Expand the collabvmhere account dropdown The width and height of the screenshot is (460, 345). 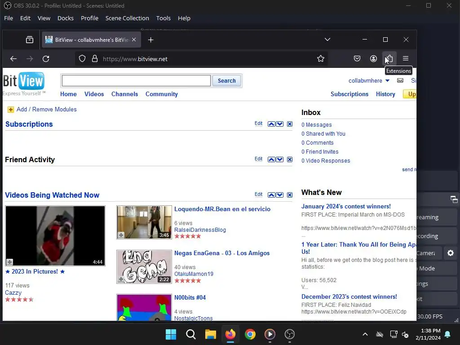pos(387,81)
